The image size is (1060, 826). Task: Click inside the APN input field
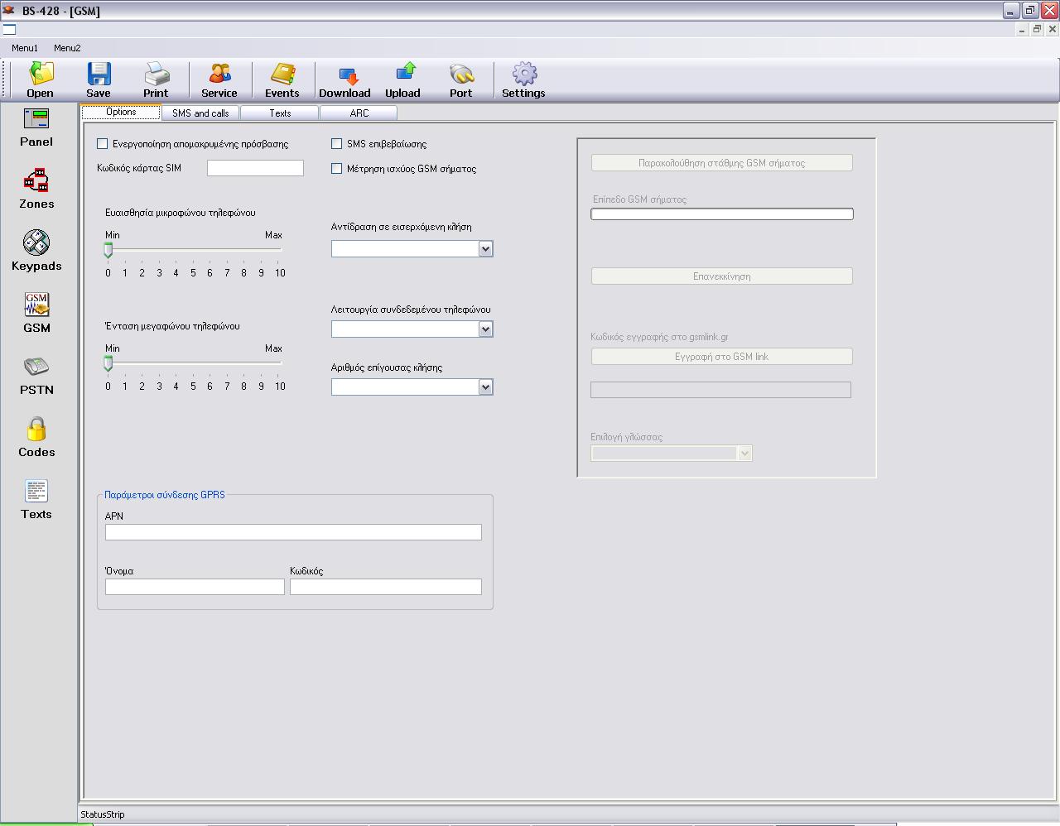tap(292, 532)
